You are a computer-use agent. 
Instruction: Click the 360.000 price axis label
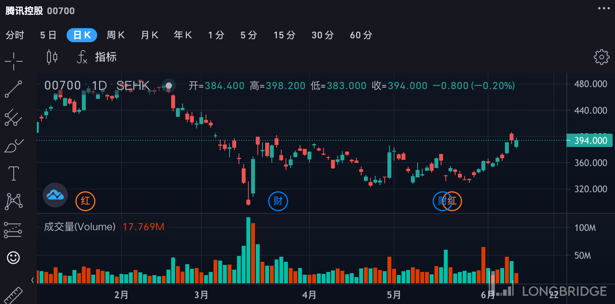coord(591,163)
